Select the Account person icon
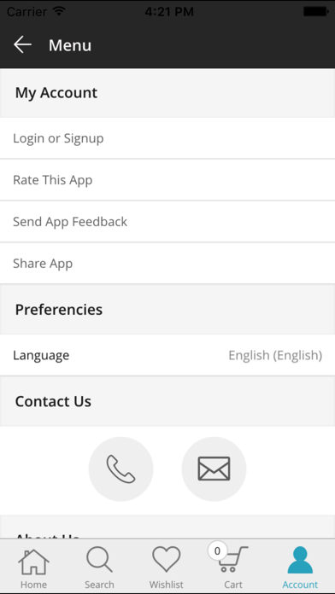This screenshot has height=594, width=335. [300, 560]
